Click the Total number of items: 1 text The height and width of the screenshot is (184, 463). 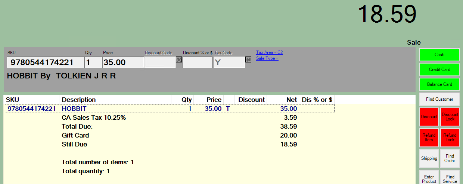pos(98,162)
